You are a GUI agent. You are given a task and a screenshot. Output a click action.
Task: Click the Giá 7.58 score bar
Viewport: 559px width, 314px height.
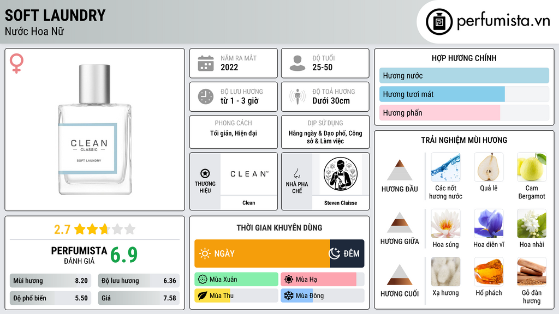[139, 298]
